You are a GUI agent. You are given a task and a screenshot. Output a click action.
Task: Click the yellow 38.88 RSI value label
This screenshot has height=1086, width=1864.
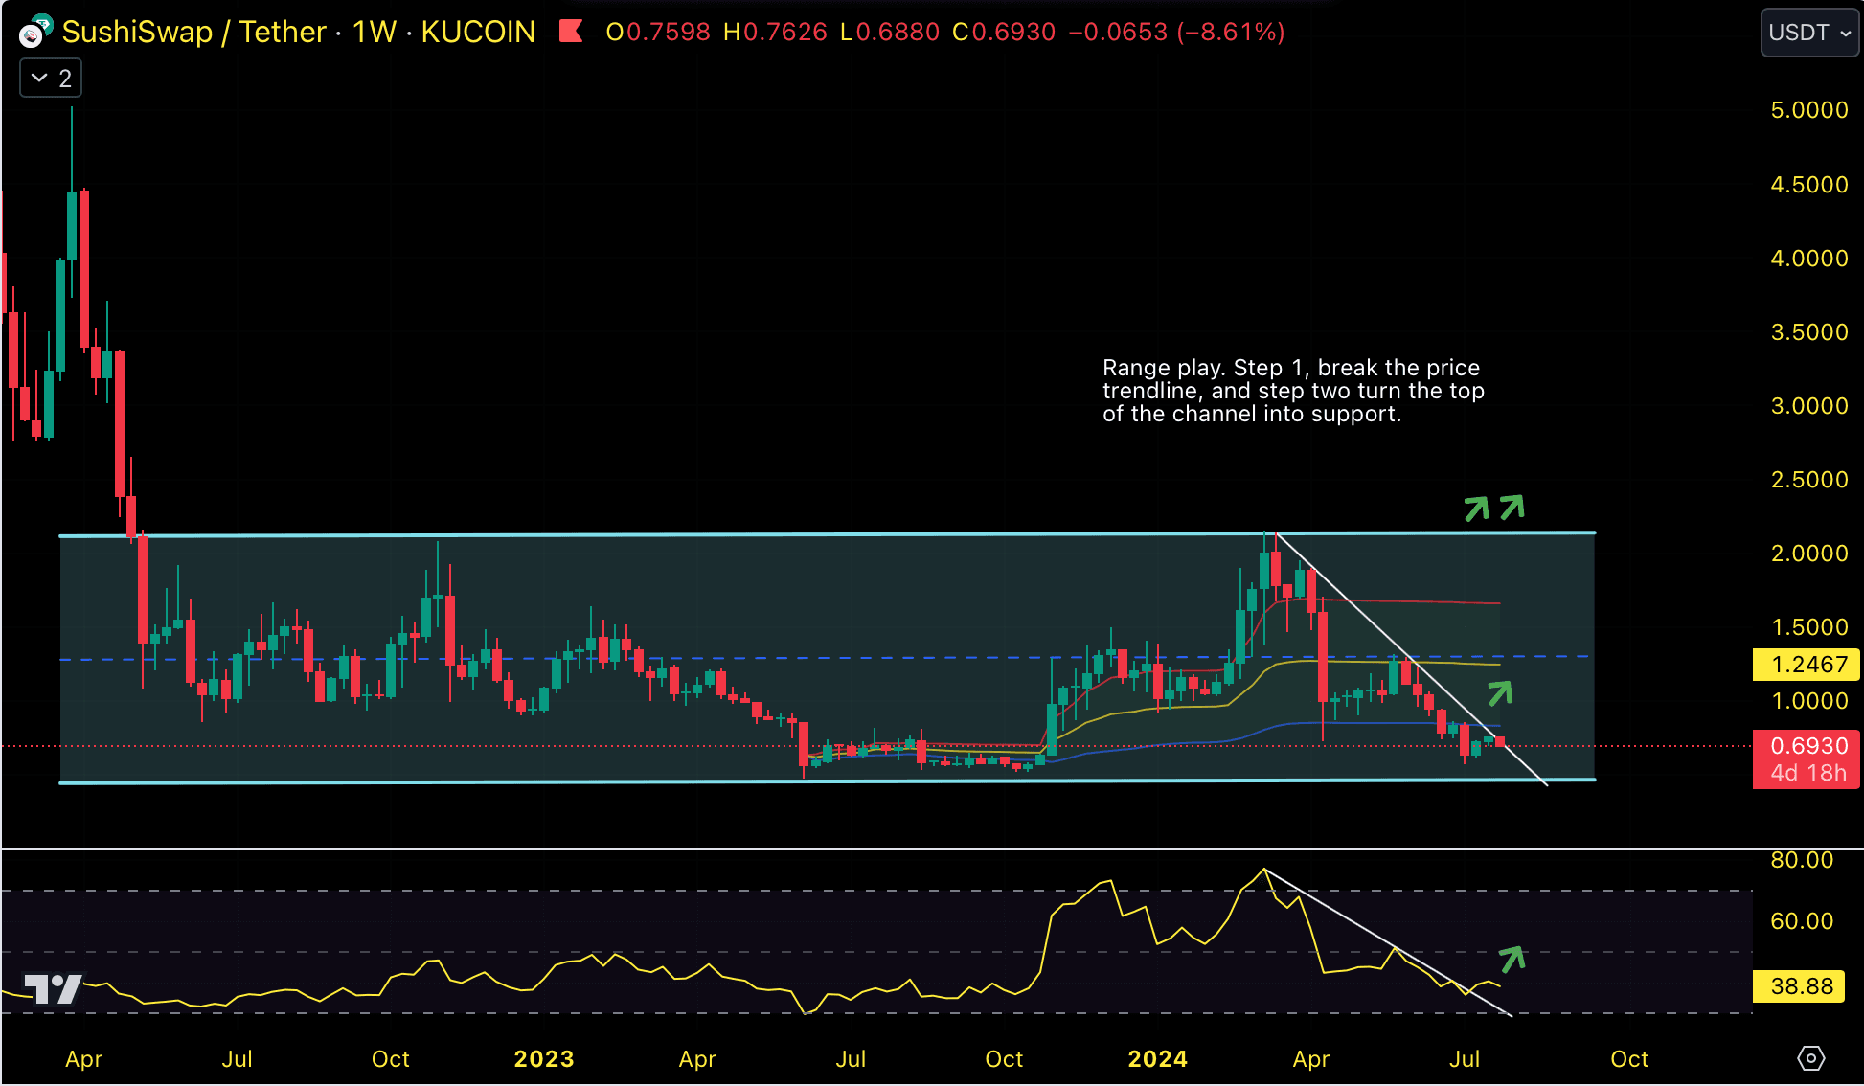tap(1801, 986)
